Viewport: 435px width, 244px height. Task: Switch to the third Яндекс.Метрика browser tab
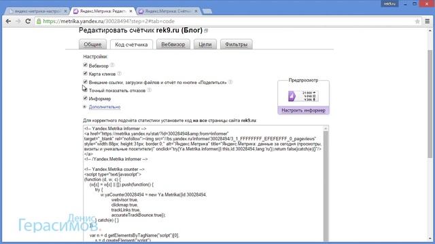click(x=167, y=12)
